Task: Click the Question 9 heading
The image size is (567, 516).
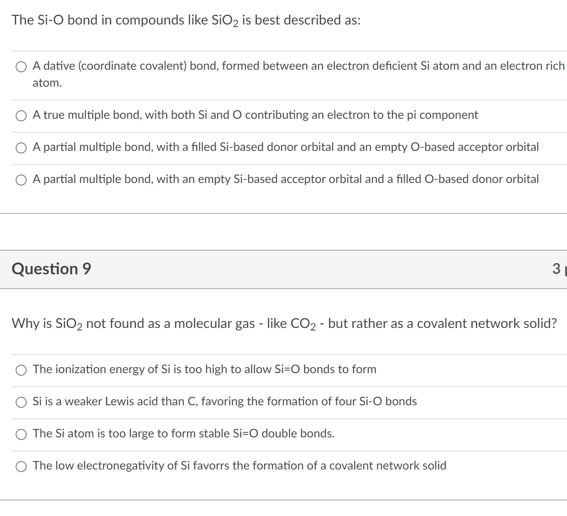Action: (51, 269)
